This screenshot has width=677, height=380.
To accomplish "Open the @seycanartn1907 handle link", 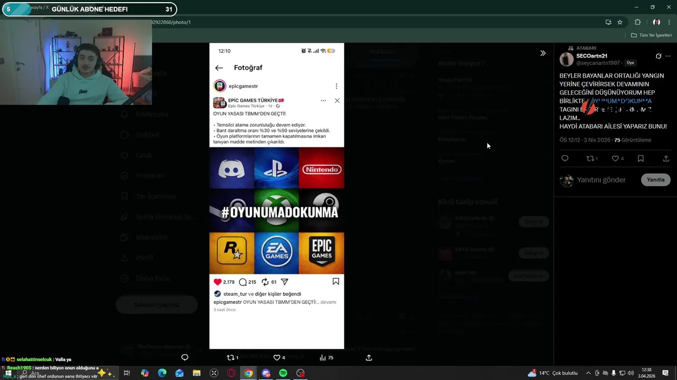I will tap(598, 63).
